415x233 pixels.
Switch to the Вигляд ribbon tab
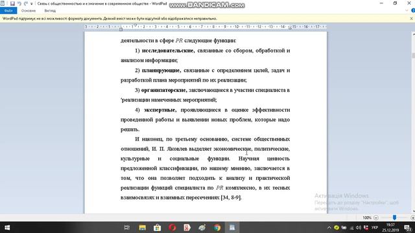pyautogui.click(x=50, y=10)
